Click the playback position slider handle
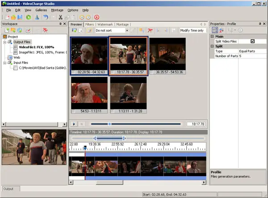268x198 pixels. (109, 124)
